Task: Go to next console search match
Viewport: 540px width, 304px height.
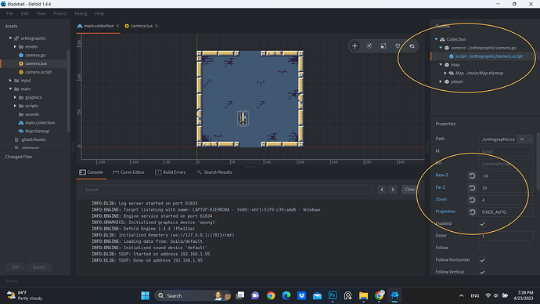Action: click(x=393, y=190)
